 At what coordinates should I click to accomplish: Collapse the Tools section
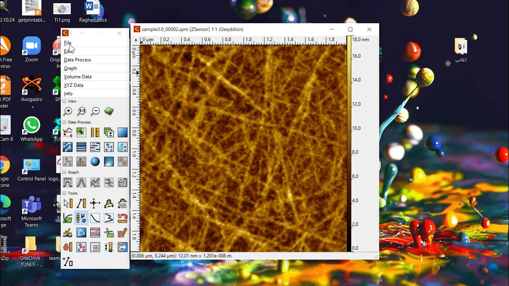tap(64, 193)
